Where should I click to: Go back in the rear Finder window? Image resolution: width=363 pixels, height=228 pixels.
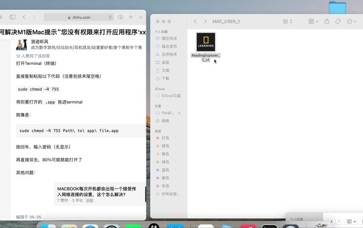click(x=331, y=222)
